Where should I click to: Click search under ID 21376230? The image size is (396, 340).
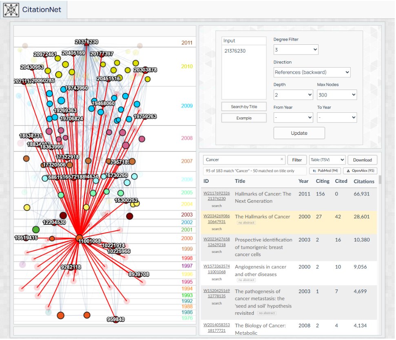pyautogui.click(x=217, y=206)
